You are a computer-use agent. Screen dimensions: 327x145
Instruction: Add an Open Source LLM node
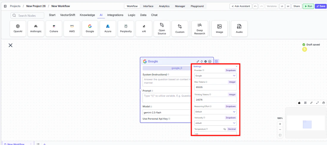click(162, 29)
